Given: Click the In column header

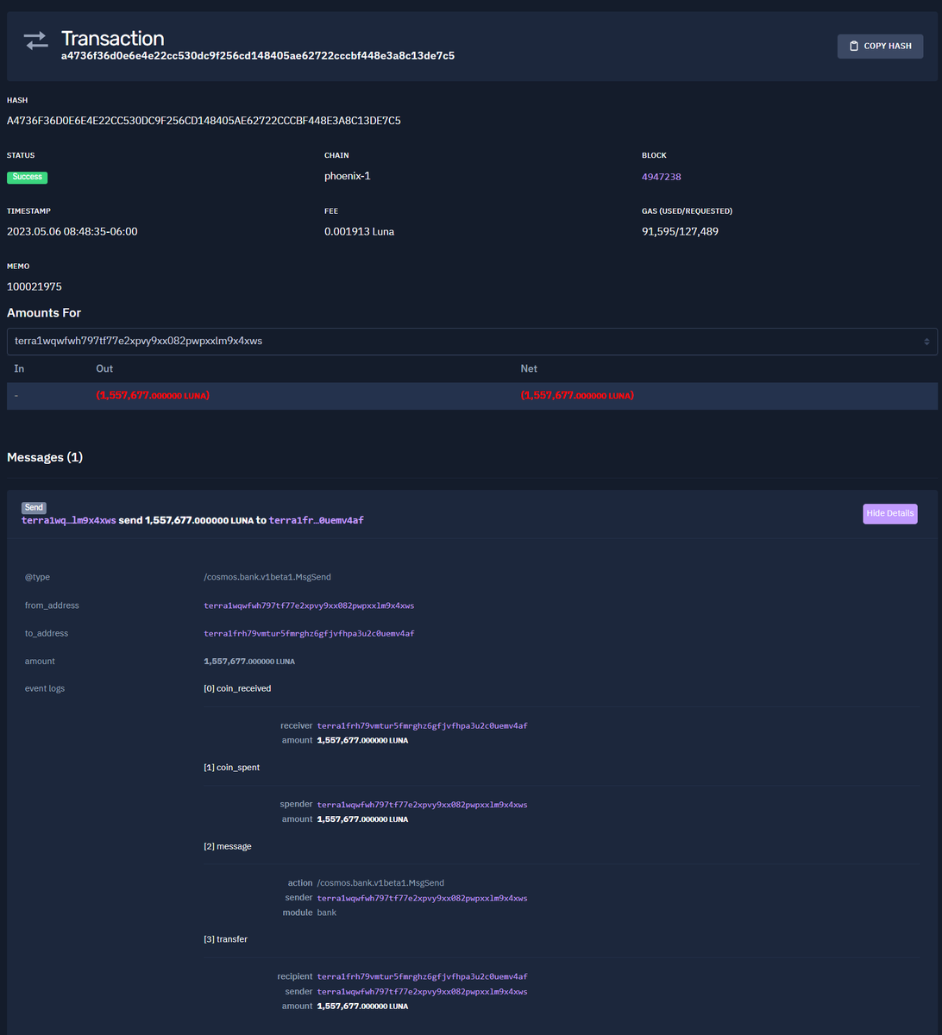Looking at the screenshot, I should pos(19,368).
